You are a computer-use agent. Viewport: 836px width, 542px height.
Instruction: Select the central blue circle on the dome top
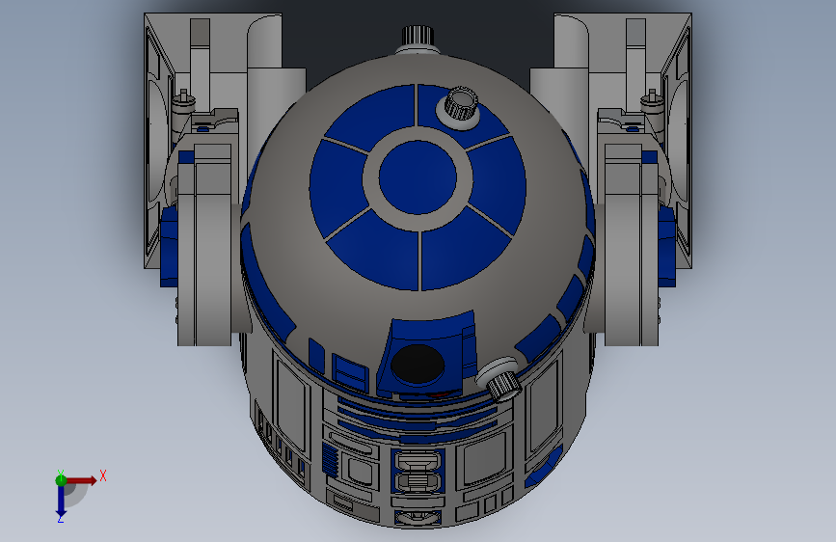point(418,177)
